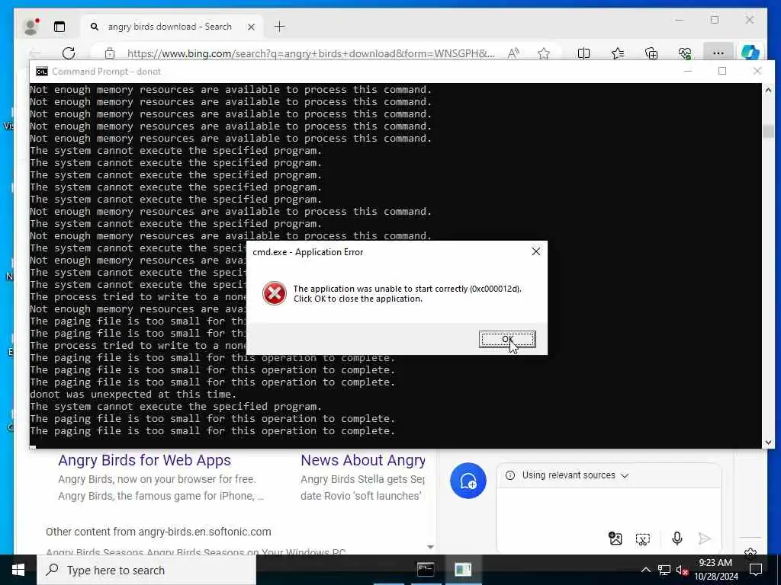Click OK in the cmd.exe error dialog
Screen dimensions: 781x585
(x=507, y=339)
